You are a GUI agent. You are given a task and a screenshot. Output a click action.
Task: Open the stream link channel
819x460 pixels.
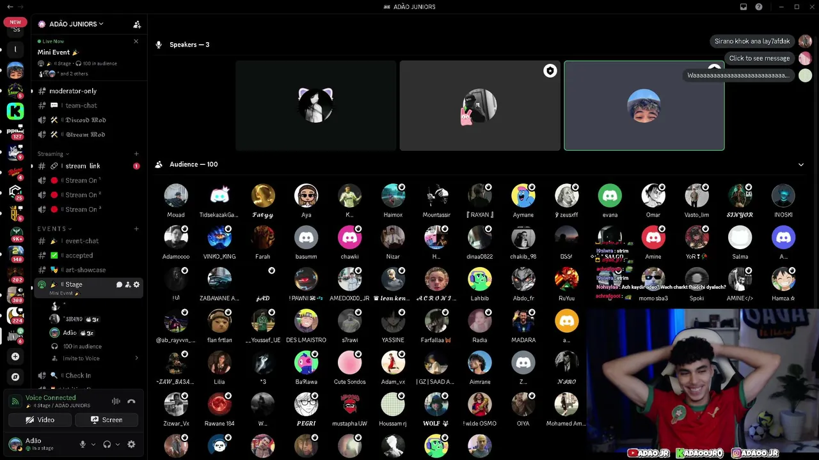click(x=88, y=166)
